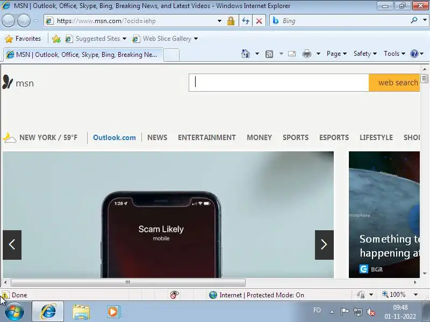Click the vertical scrollbar up arrow
The height and width of the screenshot is (322, 430).
coord(425,69)
